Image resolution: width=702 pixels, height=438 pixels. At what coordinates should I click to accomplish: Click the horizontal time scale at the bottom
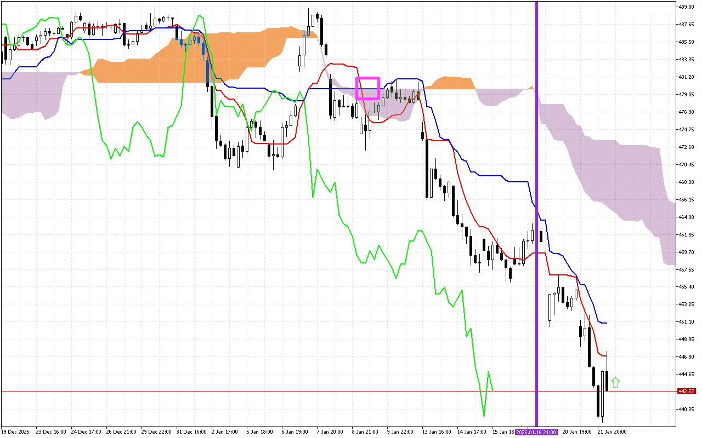click(274, 431)
